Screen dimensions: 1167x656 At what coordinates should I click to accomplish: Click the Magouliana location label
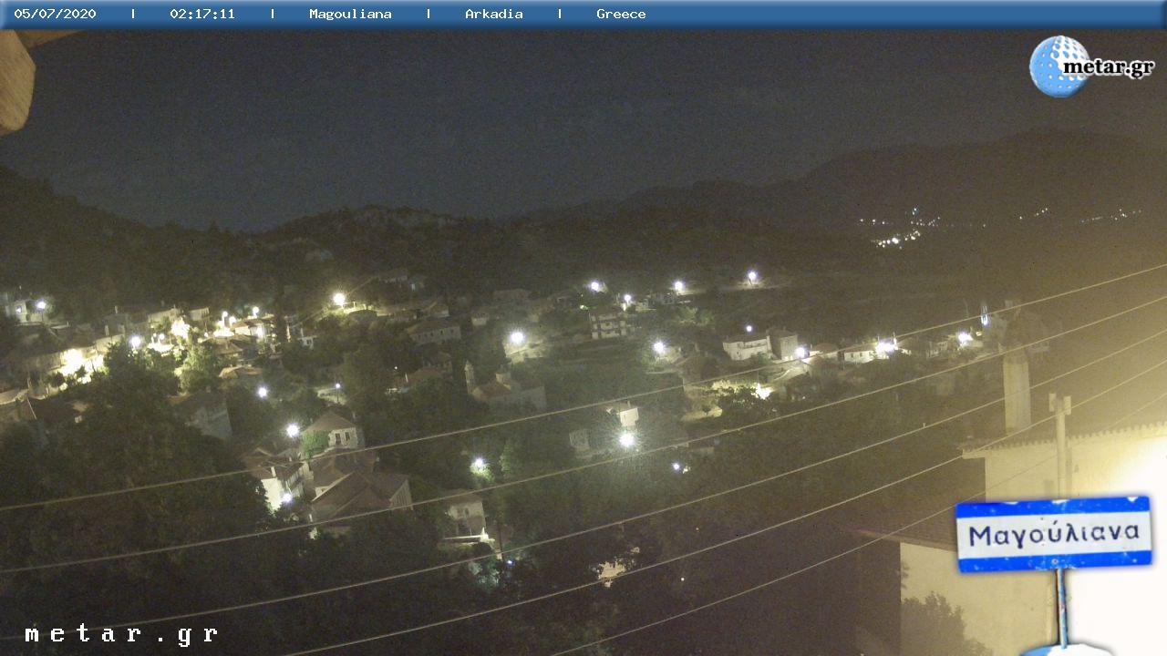point(350,14)
